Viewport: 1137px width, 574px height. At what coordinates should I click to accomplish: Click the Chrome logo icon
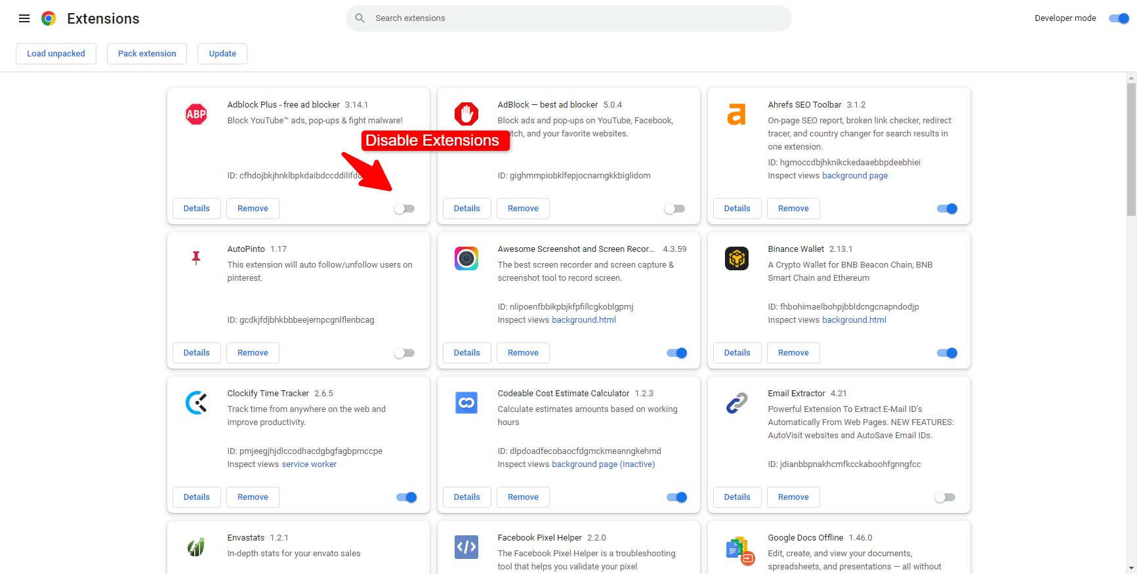click(x=49, y=18)
